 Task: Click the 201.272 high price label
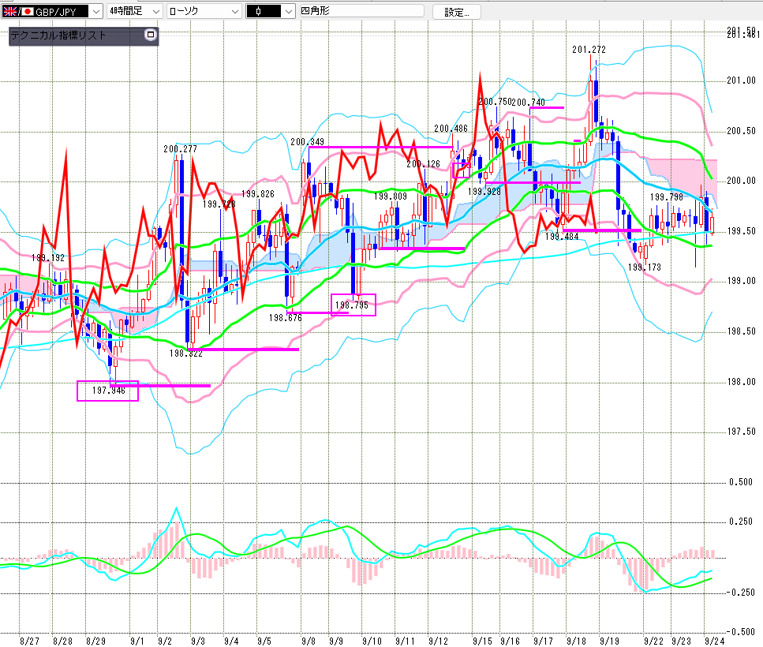coord(589,50)
